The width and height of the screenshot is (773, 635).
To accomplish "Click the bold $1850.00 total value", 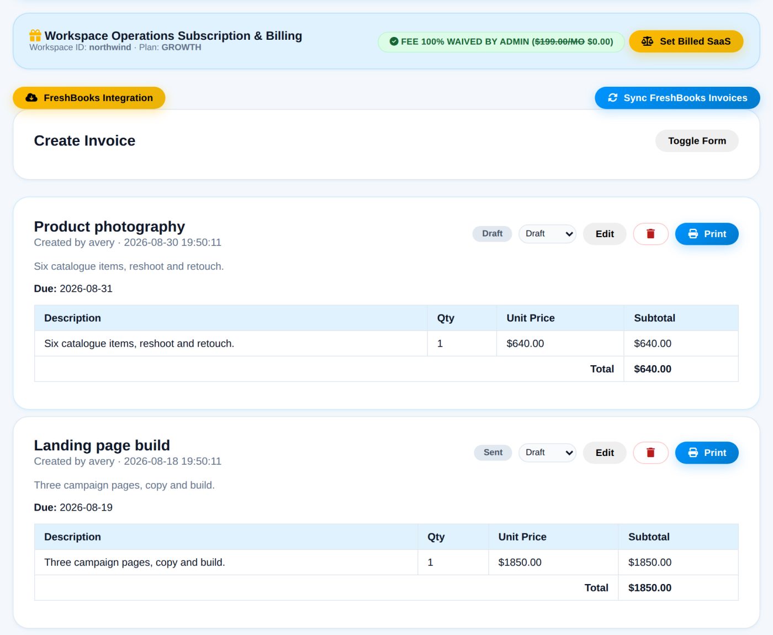I will point(650,588).
